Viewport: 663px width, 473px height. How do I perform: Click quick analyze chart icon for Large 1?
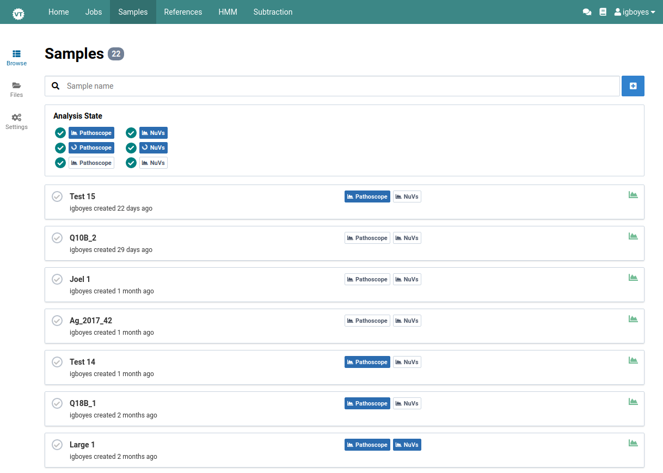pyautogui.click(x=633, y=443)
